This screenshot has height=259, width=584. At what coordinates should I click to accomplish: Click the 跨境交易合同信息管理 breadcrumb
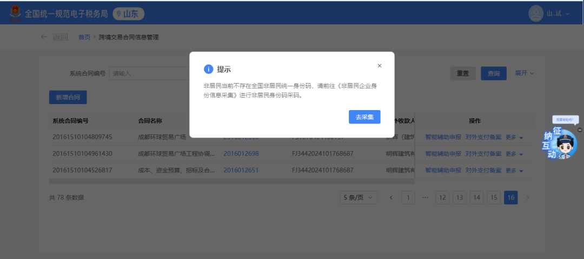(x=129, y=37)
